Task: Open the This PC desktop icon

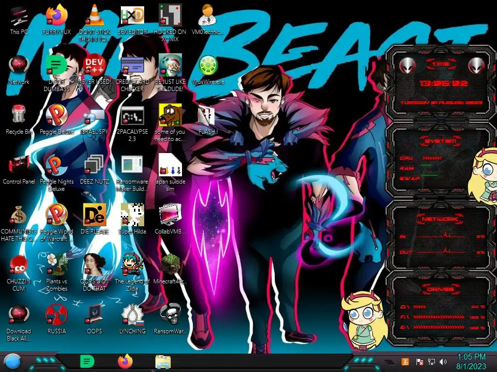Action: (19, 19)
